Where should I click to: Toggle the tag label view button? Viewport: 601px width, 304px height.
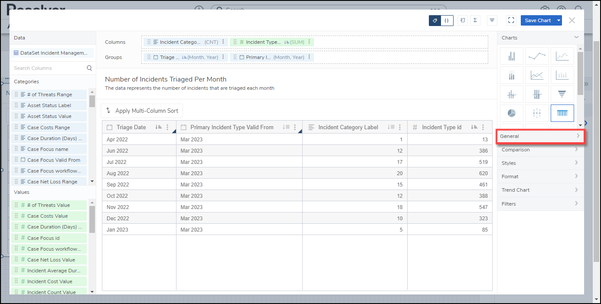tap(435, 20)
